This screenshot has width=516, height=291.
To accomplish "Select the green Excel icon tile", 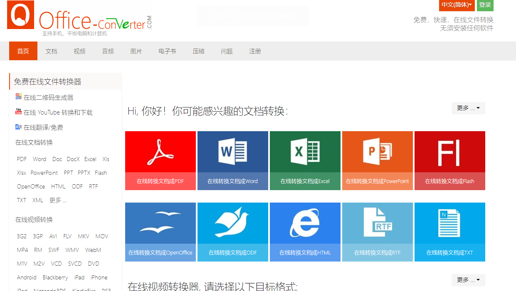I will pos(305,152).
